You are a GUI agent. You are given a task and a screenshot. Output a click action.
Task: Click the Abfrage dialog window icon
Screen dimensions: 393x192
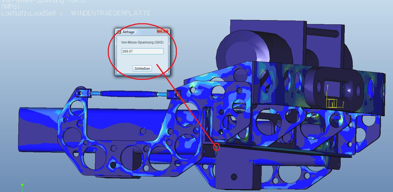119,32
